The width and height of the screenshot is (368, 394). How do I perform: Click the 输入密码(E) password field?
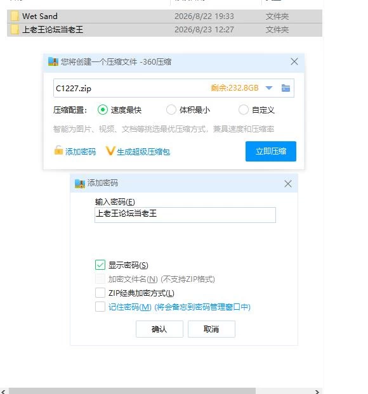tap(185, 215)
